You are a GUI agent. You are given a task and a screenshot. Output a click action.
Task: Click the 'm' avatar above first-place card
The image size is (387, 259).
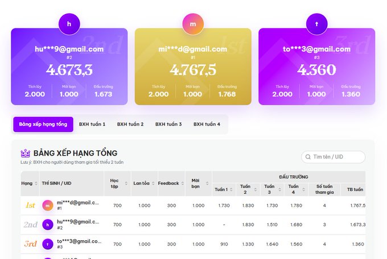193,24
